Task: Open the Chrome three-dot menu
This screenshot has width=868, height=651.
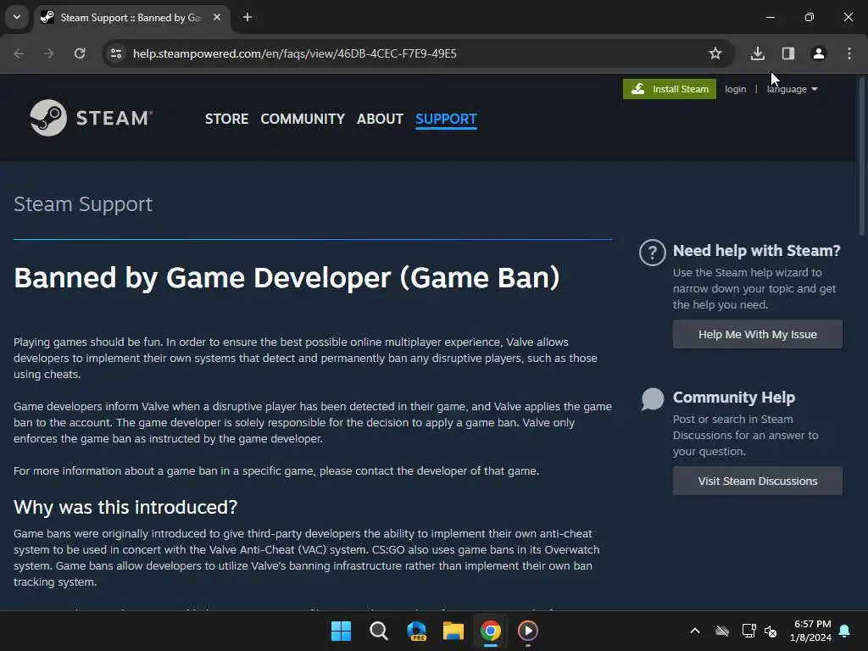Action: pyautogui.click(x=849, y=53)
